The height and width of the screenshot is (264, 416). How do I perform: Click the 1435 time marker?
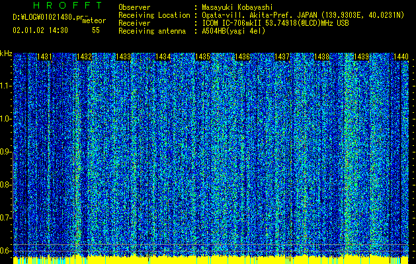point(202,57)
